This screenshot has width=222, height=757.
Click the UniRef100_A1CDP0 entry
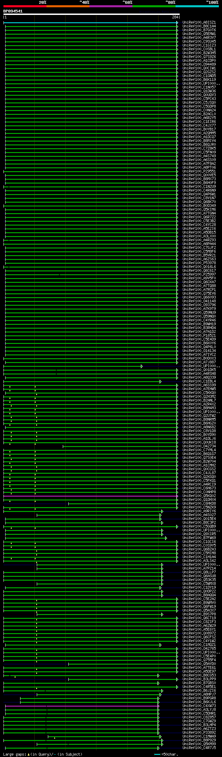[199, 61]
